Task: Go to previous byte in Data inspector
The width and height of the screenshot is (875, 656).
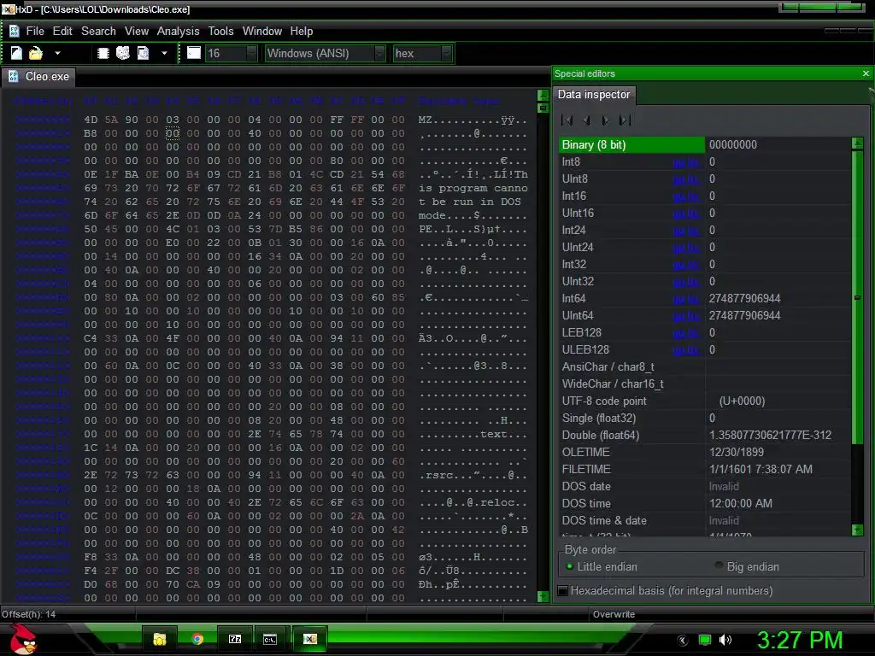Action: tap(586, 120)
